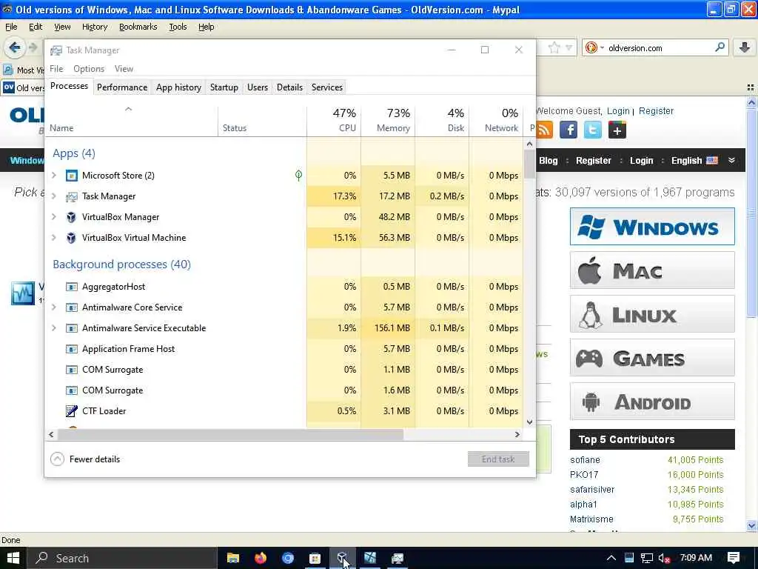Image resolution: width=758 pixels, height=569 pixels.
Task: Expand the Microsoft Store (2) process group
Action: point(54,176)
